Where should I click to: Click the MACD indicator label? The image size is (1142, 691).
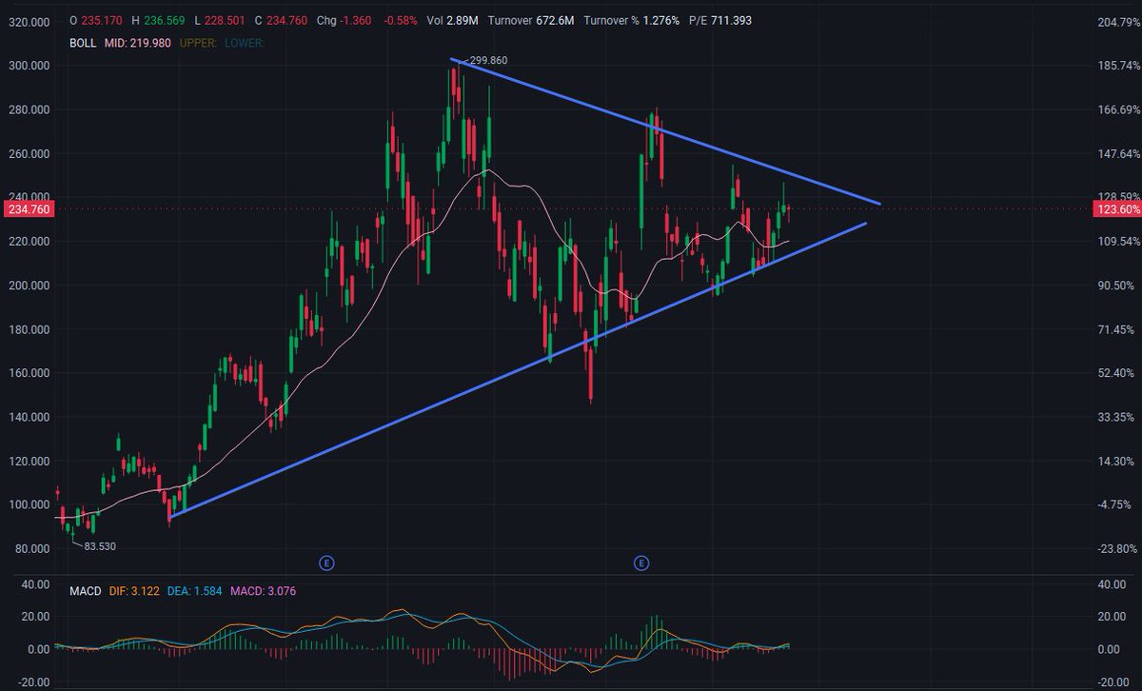point(88,592)
